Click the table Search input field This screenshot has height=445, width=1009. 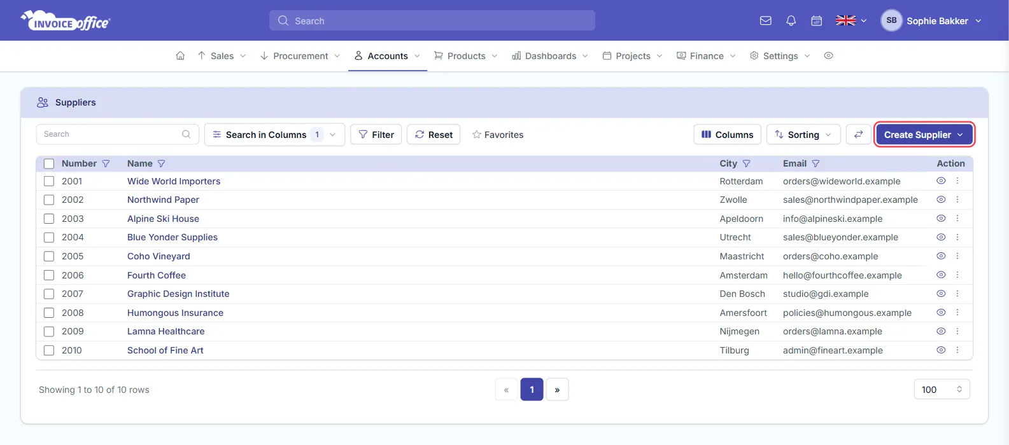(x=118, y=134)
